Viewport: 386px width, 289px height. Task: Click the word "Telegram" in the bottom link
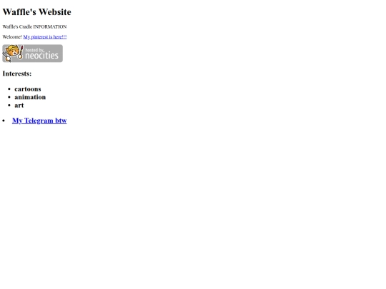(39, 121)
